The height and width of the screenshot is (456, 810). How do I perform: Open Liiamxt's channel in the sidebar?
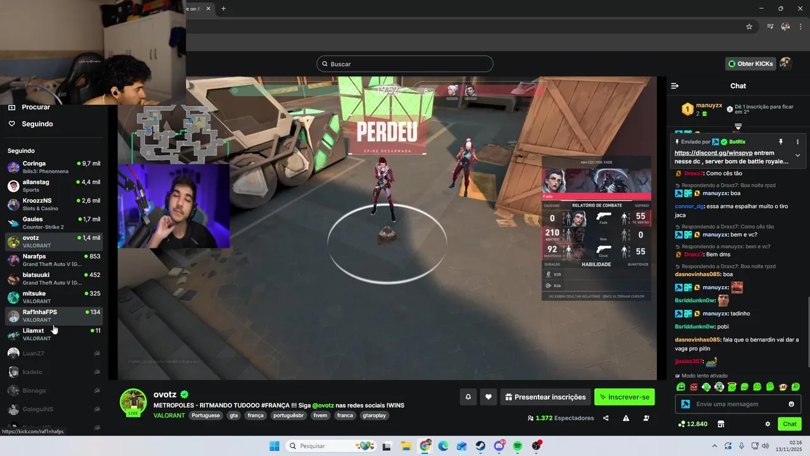click(54, 334)
